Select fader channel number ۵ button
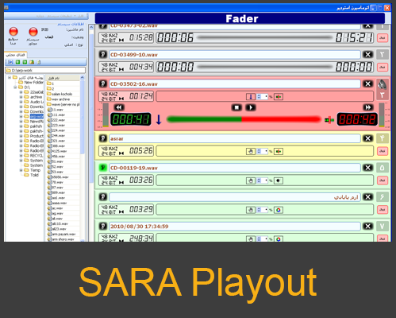The image size is (396, 318). point(383,168)
